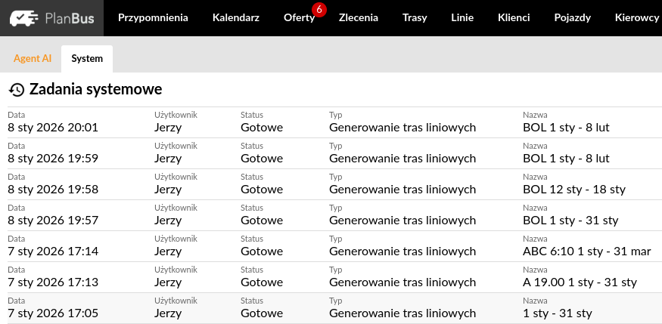The image size is (662, 324).
Task: Open the Linie section
Action: click(462, 18)
